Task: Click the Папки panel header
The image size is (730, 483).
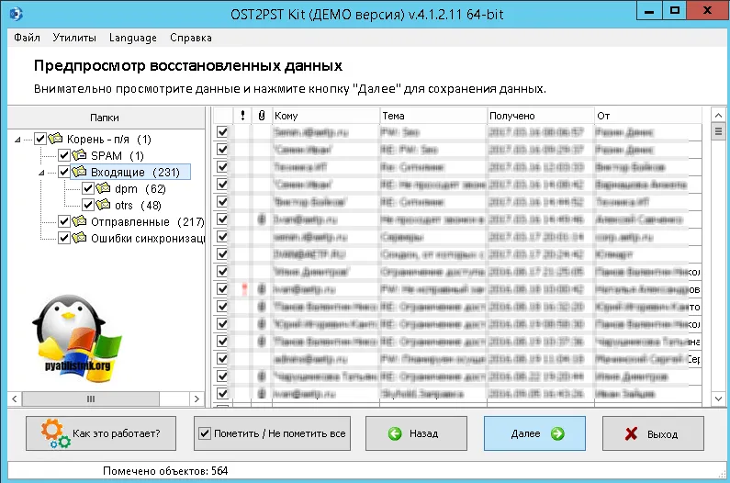Action: pyautogui.click(x=106, y=118)
